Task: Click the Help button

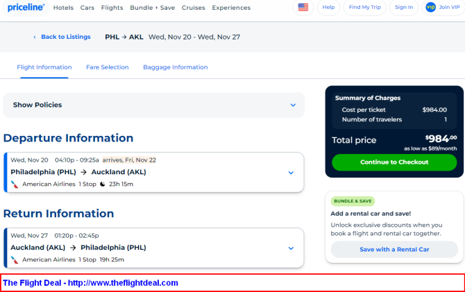Action: tap(328, 7)
